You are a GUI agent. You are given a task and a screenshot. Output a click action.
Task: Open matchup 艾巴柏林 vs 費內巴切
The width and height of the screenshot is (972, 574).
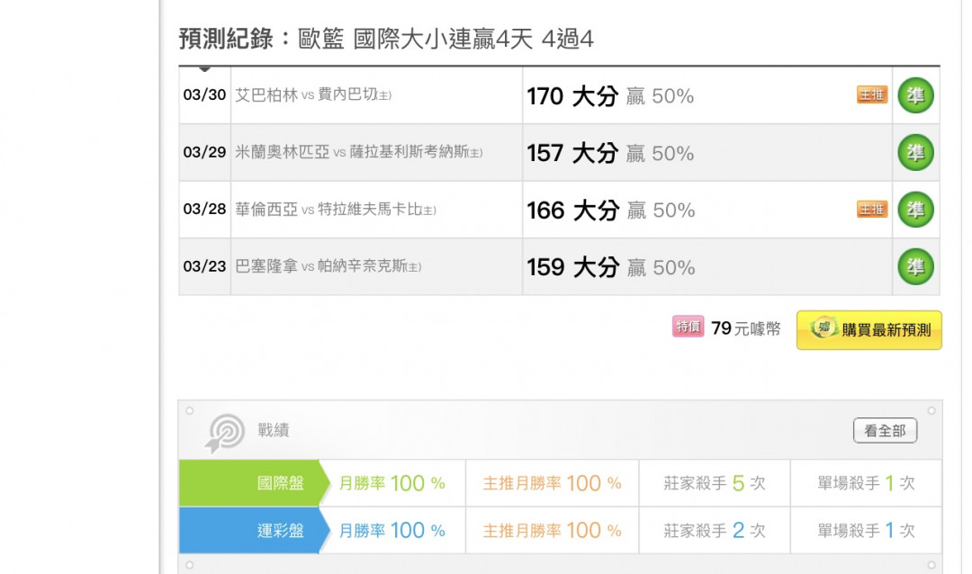[313, 94]
